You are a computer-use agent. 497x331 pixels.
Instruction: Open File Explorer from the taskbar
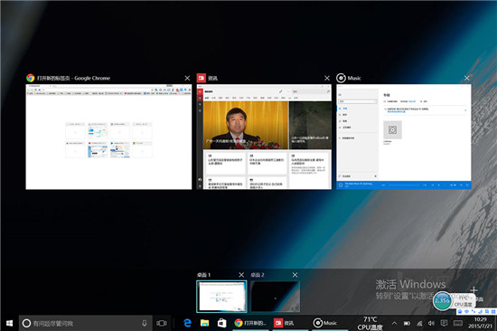click(x=205, y=323)
